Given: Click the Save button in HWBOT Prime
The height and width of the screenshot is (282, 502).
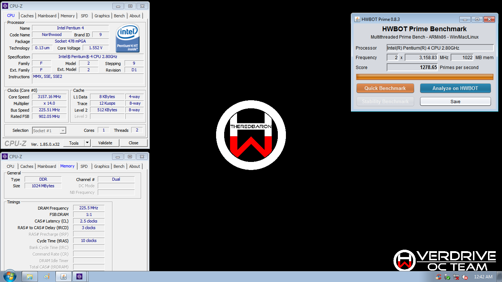Looking at the screenshot, I should (x=455, y=101).
